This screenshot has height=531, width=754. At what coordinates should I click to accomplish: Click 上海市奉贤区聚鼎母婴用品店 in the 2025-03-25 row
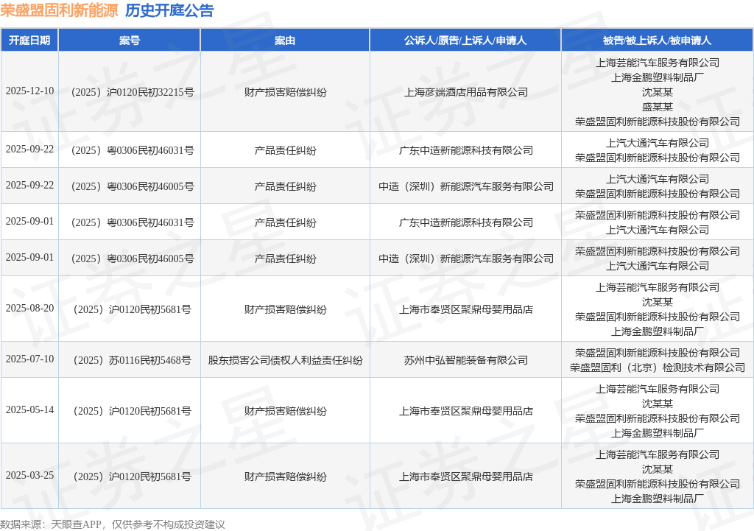465,477
